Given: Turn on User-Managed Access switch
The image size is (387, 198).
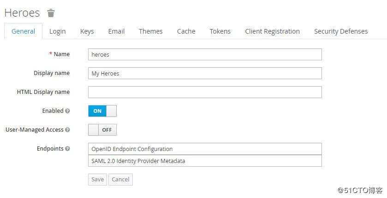Looking at the screenshot, I should [x=102, y=130].
